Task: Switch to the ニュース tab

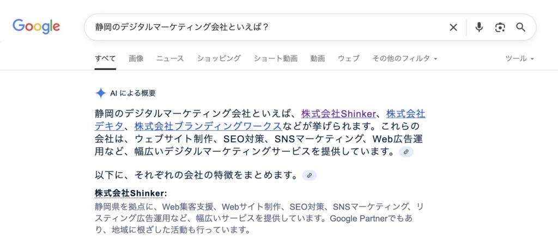Action: pos(170,58)
